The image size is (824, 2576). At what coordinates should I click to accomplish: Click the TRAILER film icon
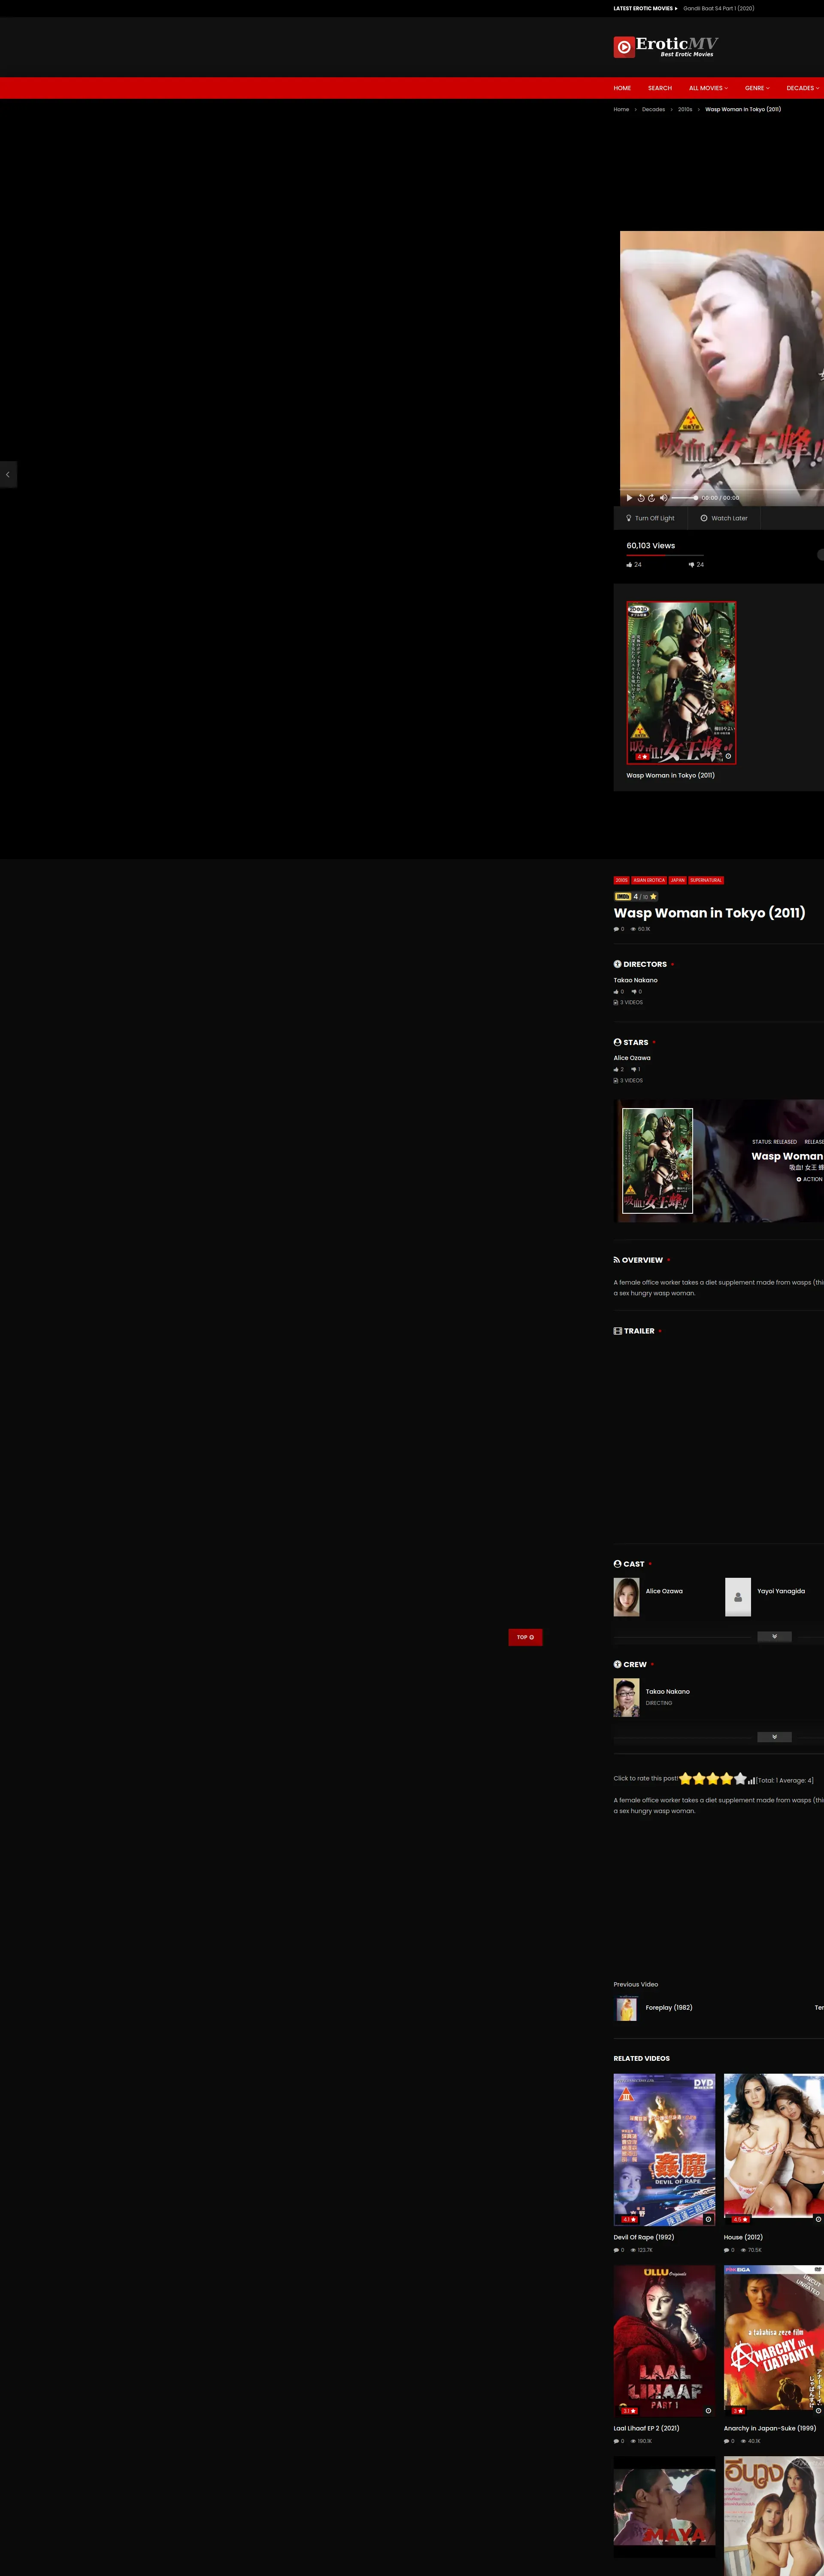618,1331
